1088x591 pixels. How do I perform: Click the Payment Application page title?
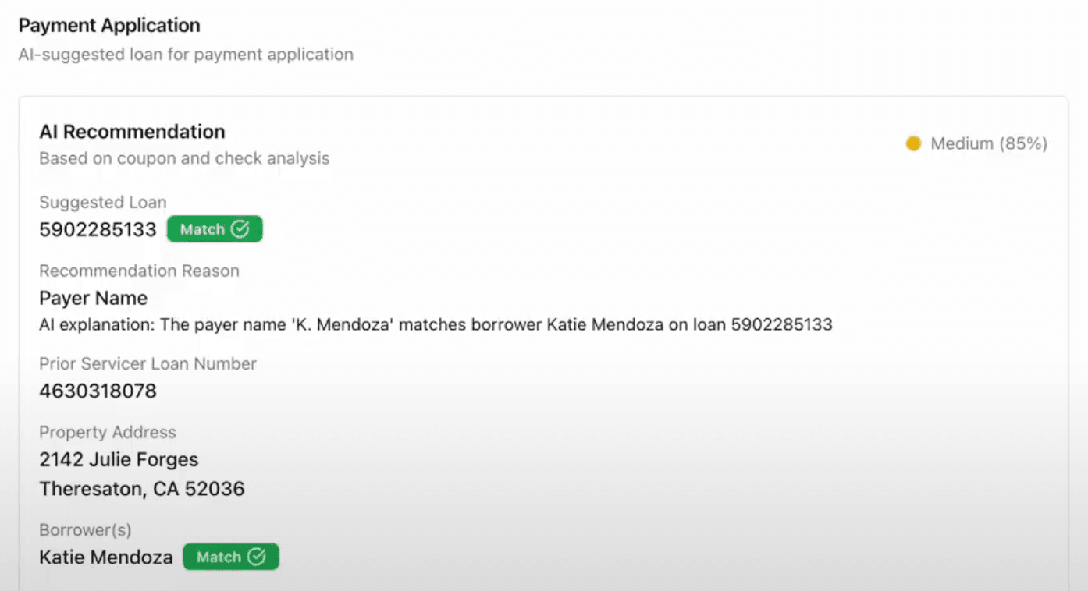pyautogui.click(x=109, y=26)
